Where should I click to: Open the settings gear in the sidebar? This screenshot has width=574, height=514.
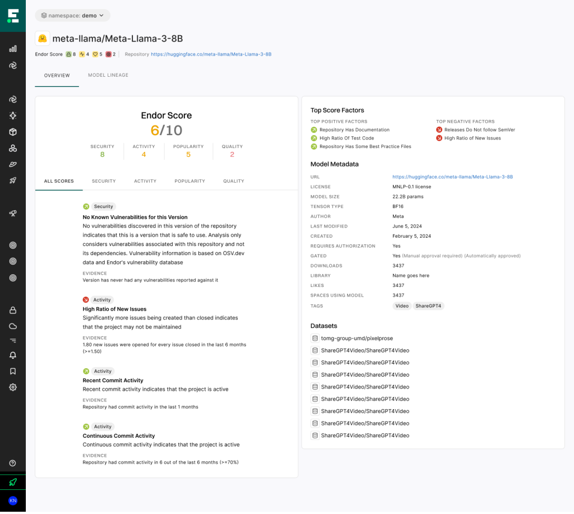click(x=12, y=387)
